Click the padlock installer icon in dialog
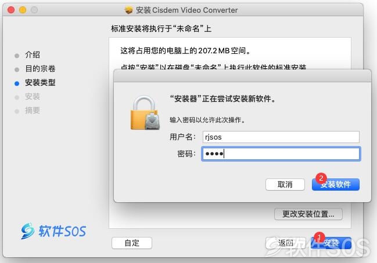377x263 pixels. coord(145,113)
